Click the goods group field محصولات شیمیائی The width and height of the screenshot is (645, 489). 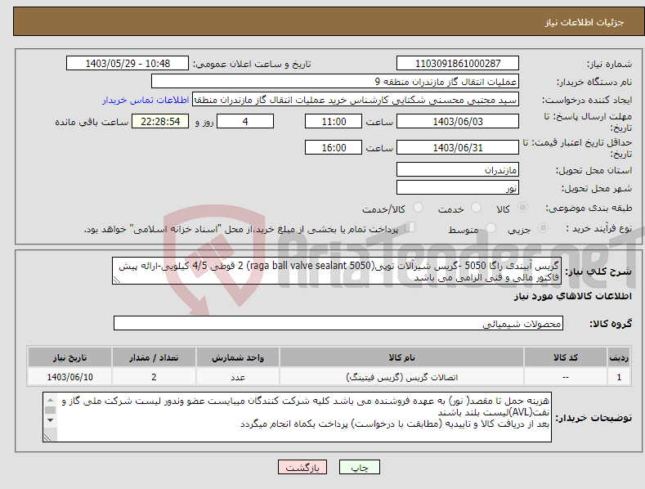pyautogui.click(x=338, y=324)
